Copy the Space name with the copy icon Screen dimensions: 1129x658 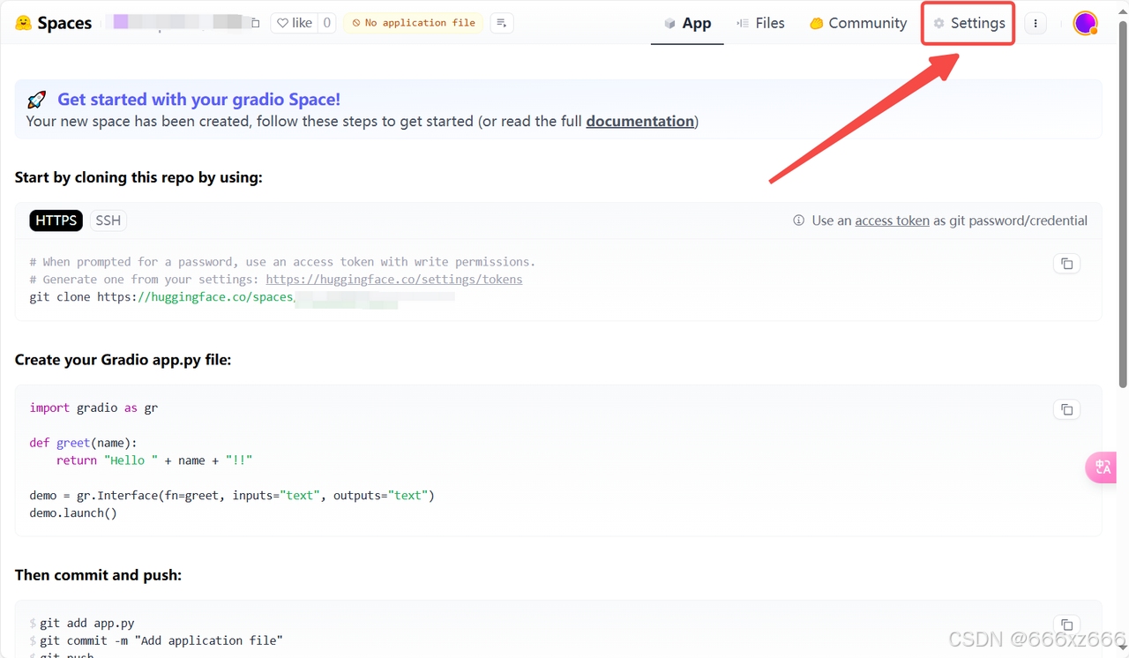coord(256,23)
